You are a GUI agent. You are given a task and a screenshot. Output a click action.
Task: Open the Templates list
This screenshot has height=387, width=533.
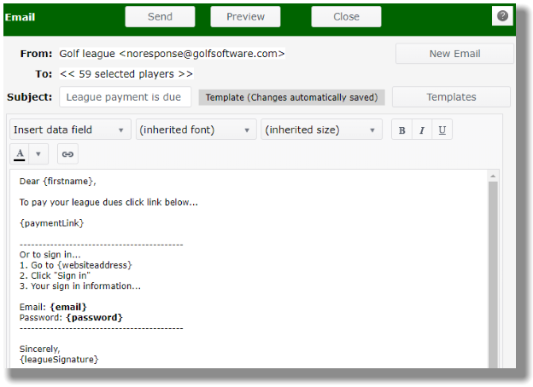(451, 97)
